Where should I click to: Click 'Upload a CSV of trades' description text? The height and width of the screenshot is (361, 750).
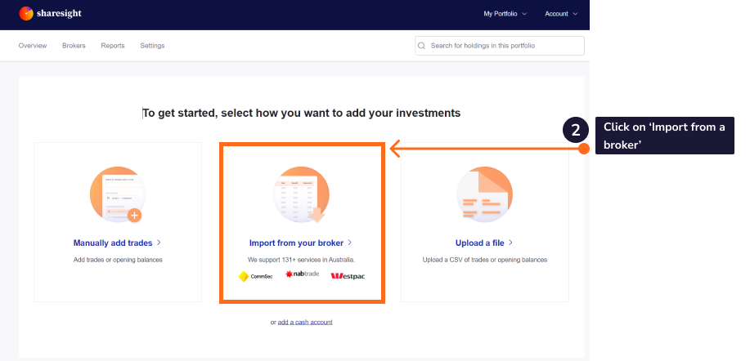[484, 261]
